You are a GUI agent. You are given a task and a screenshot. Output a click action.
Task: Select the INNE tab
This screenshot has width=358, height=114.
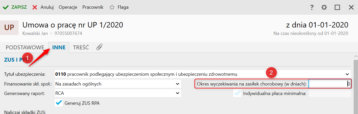59,47
